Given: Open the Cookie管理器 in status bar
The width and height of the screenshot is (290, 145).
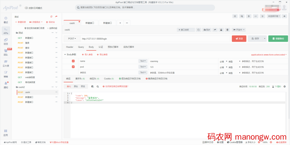Looking at the screenshot, I should pos(234,142).
